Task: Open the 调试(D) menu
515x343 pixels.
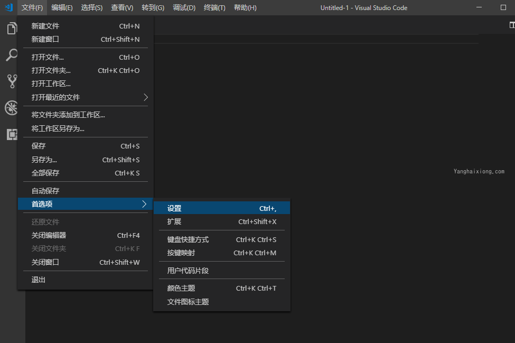Action: pyautogui.click(x=184, y=7)
